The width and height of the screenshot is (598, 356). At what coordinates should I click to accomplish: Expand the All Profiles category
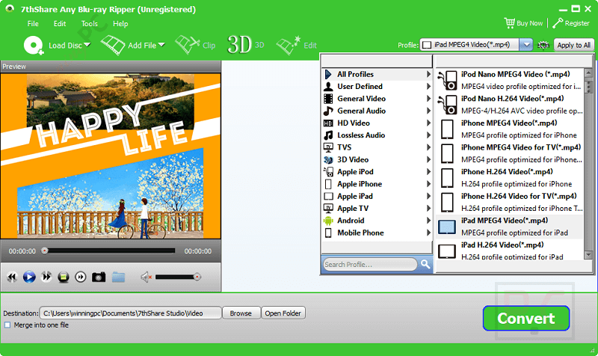point(377,74)
